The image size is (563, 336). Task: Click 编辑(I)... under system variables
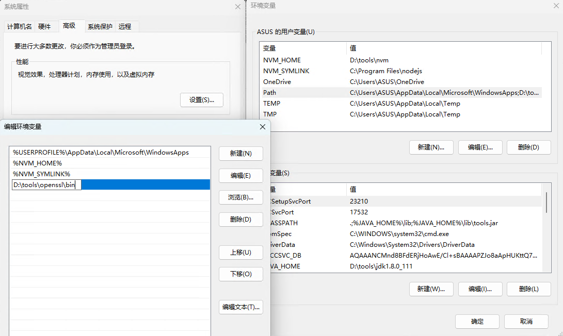pos(480,289)
